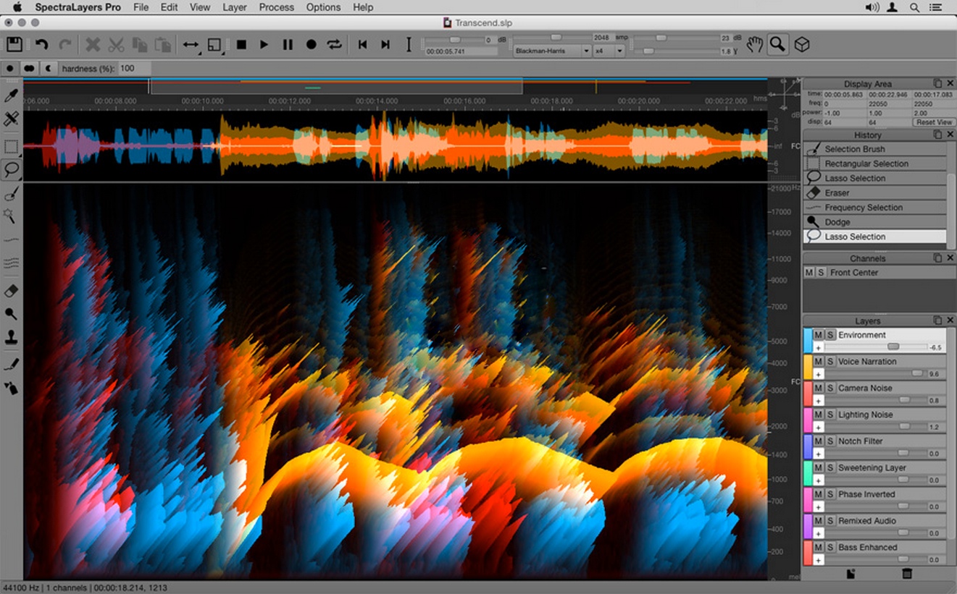Screen dimensions: 957x594
Task: Select the Eraser tool in left toolbar
Action: 11,291
